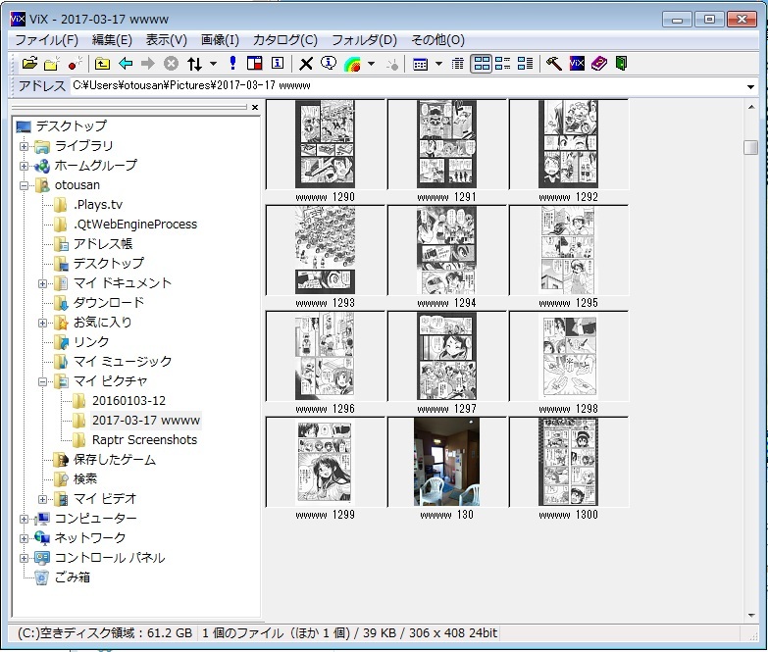Open the sort order dropdown arrow
Screen dimensions: 768x652
pos(213,64)
